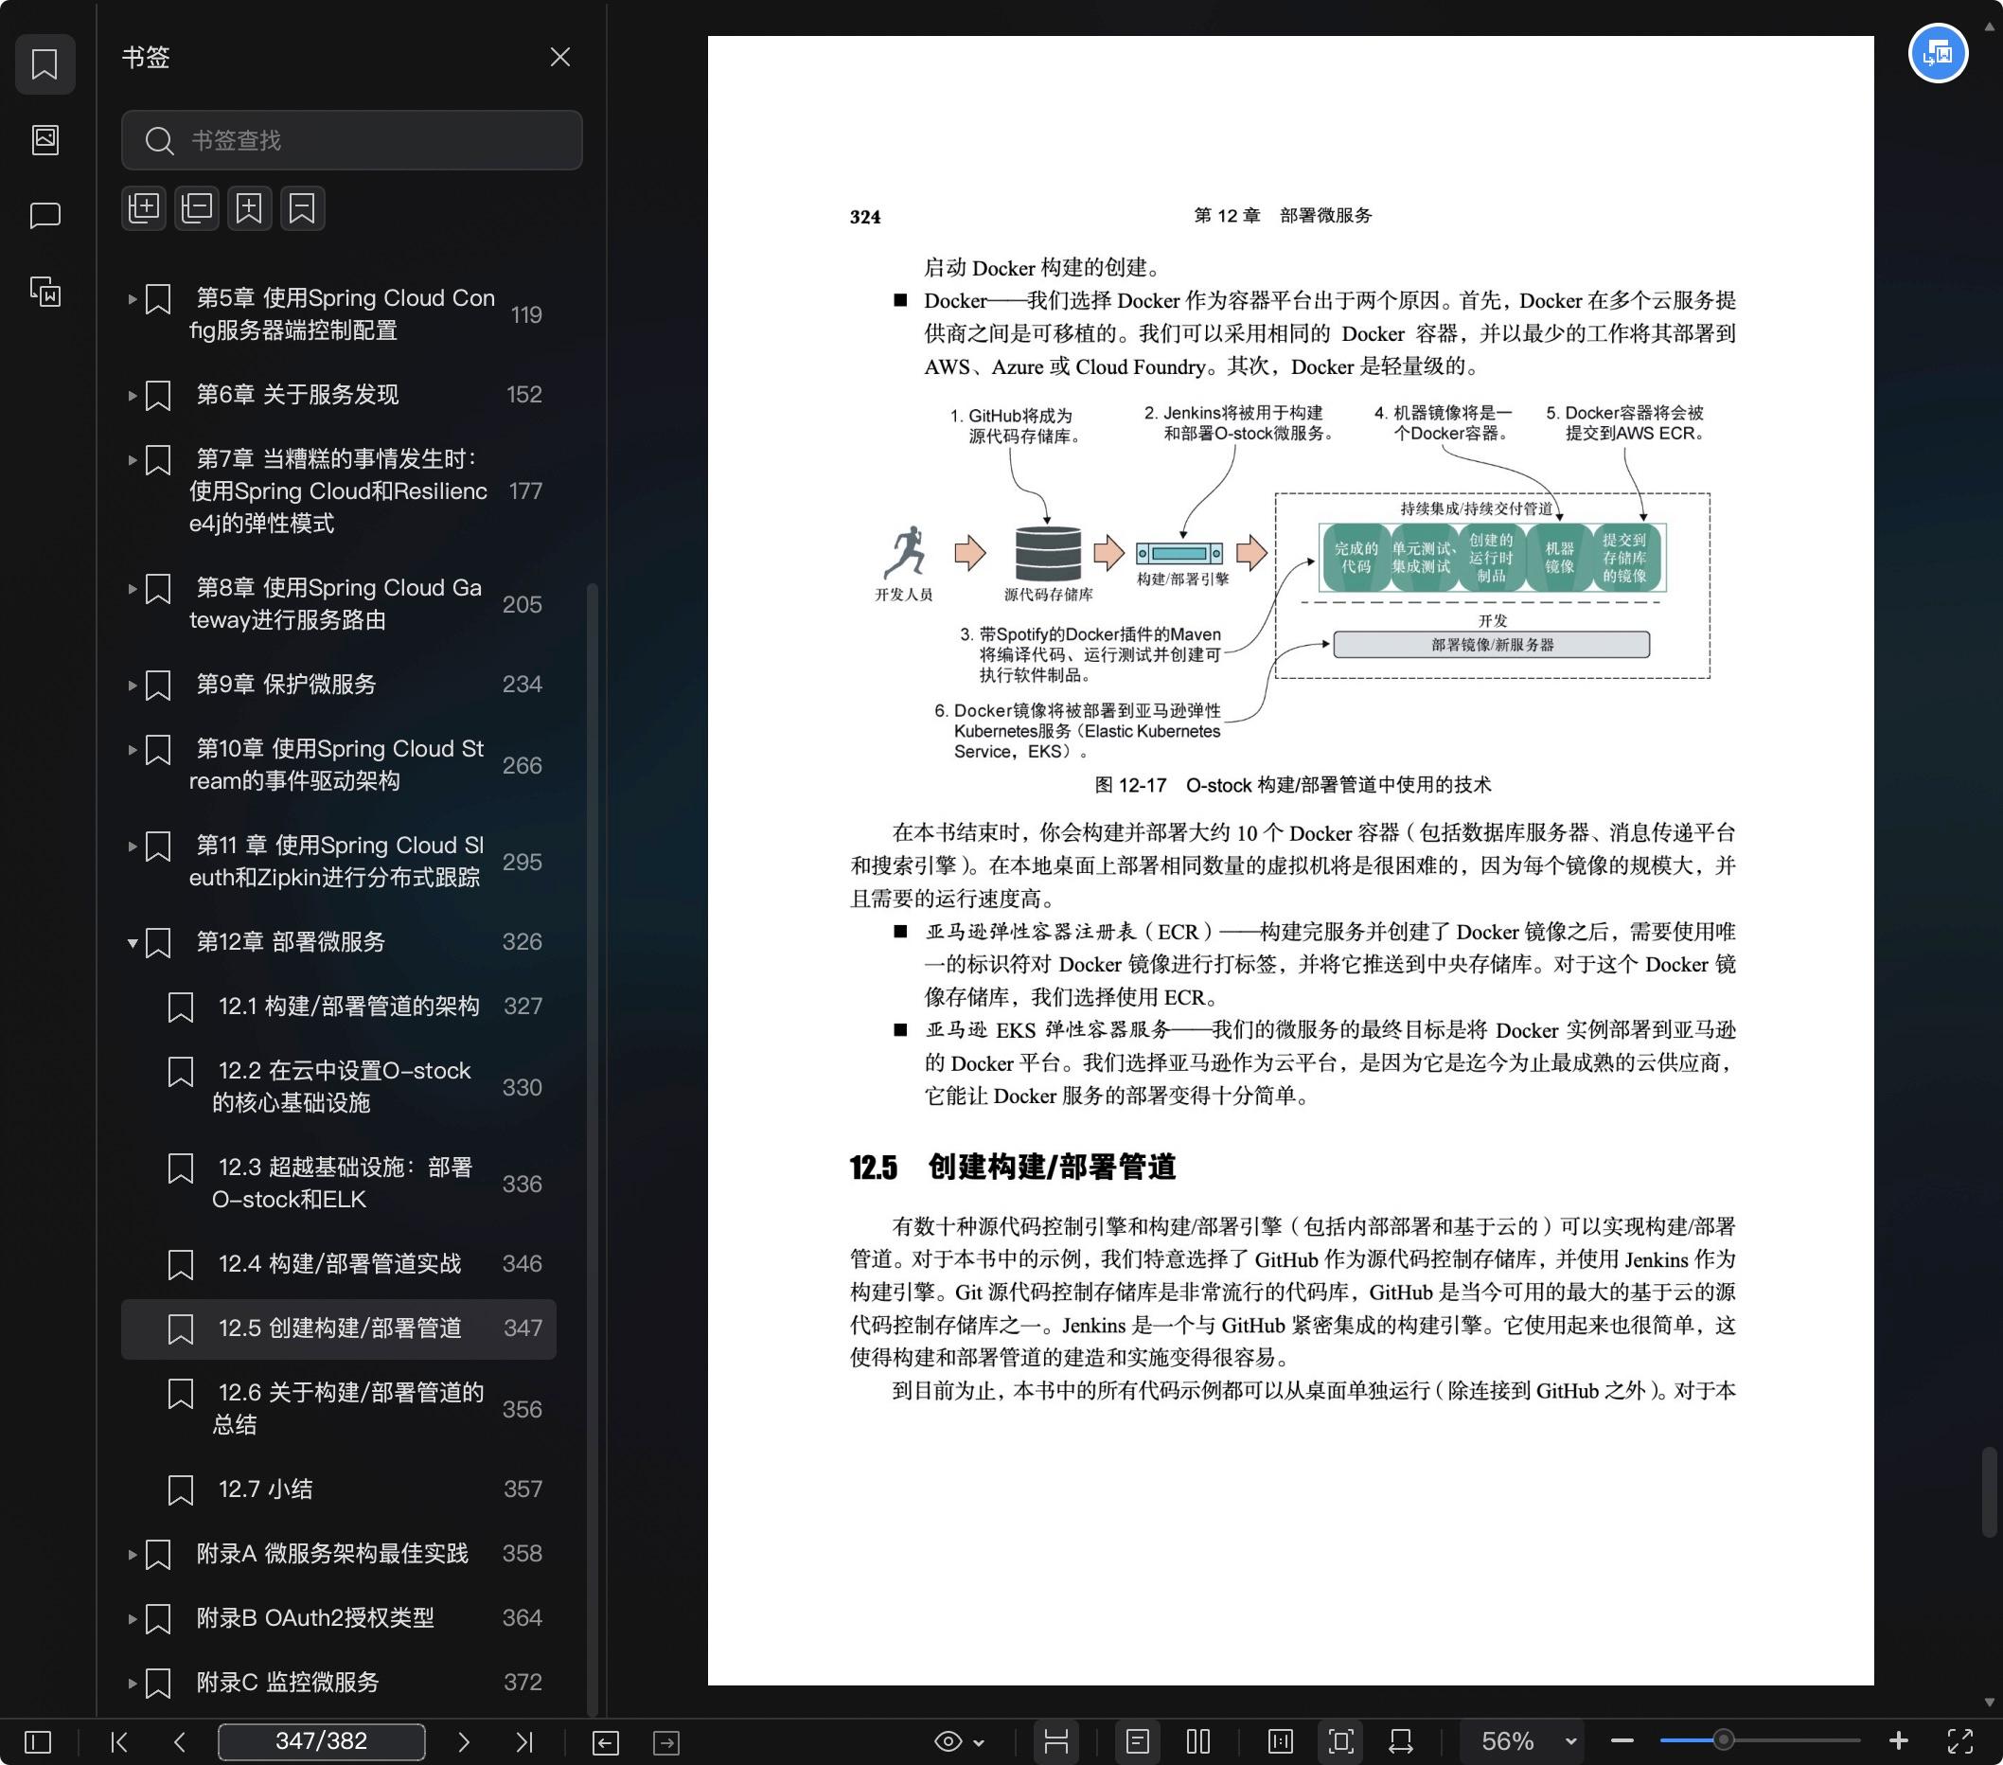Go to the first page
The height and width of the screenshot is (1765, 2003).
click(119, 1741)
